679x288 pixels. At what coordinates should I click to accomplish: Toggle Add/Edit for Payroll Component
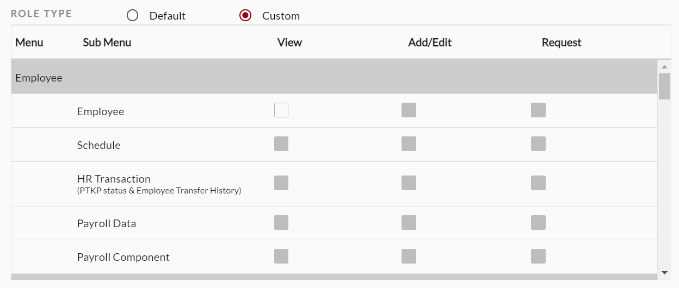(x=409, y=256)
